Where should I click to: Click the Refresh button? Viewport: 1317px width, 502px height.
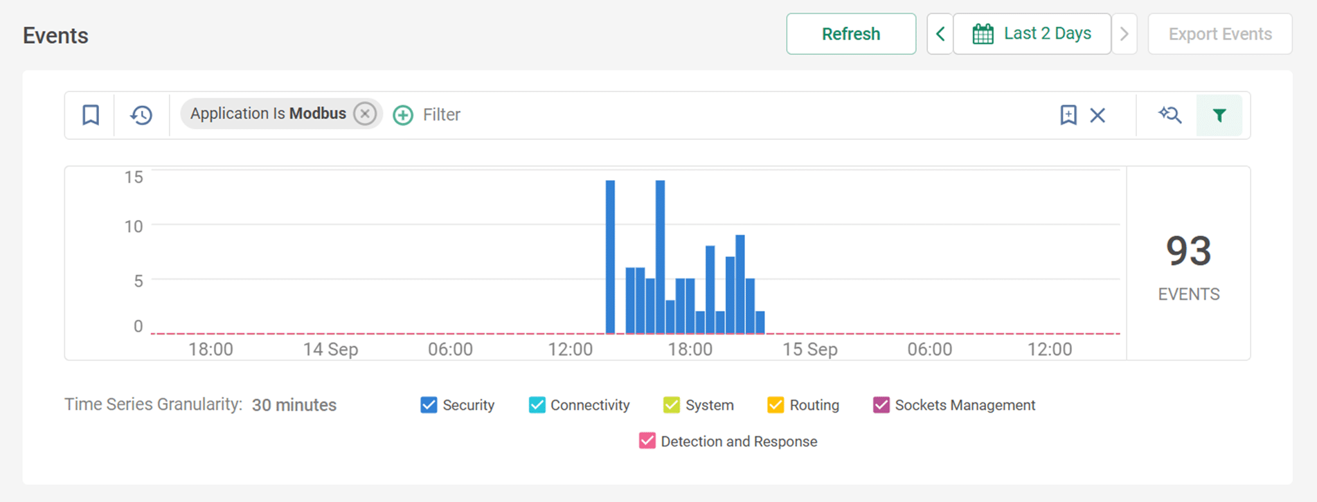click(850, 34)
